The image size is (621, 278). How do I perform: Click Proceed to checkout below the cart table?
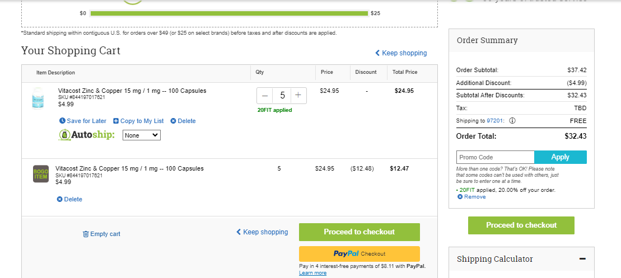pos(359,232)
